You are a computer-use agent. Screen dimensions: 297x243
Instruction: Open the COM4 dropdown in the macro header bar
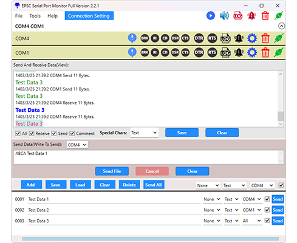(x=262, y=185)
